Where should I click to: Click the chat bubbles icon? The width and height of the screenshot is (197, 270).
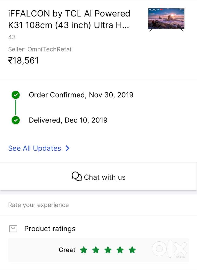point(77,177)
